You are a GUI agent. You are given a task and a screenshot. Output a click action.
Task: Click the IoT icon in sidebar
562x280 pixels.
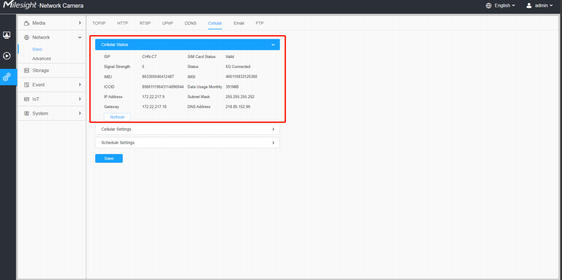click(x=27, y=99)
